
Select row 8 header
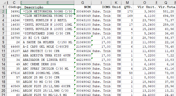click(3, 38)
